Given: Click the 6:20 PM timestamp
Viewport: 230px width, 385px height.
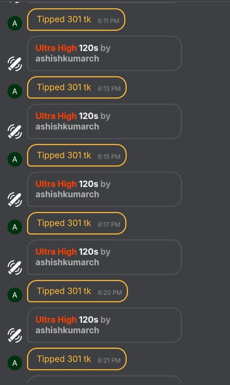Looking at the screenshot, I should point(110,292).
